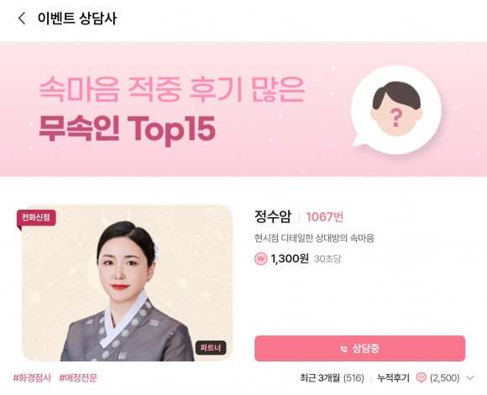The height and width of the screenshot is (395, 487).
Task: Tap the 1,300원 price per 30초당
Action: [x=306, y=258]
